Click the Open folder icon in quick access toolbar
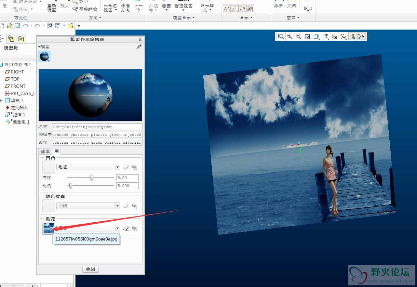417x287 pixels. [x=10, y=26]
